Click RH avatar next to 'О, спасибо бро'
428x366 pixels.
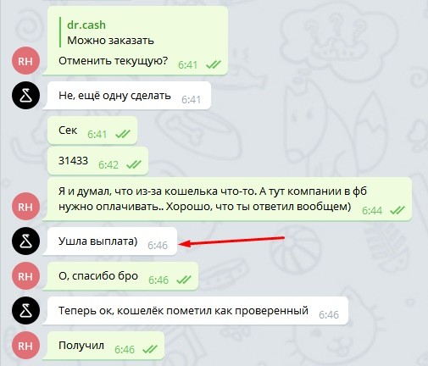click(x=25, y=276)
